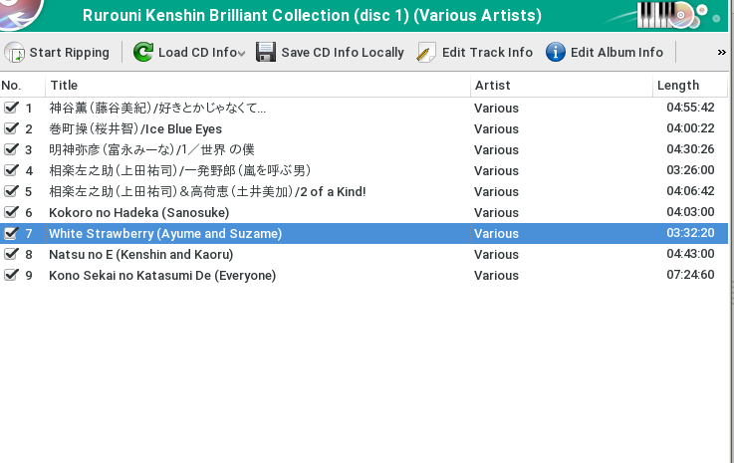Screen dimensions: 734x463
Task: Click the album title text in header
Action: click(x=313, y=15)
